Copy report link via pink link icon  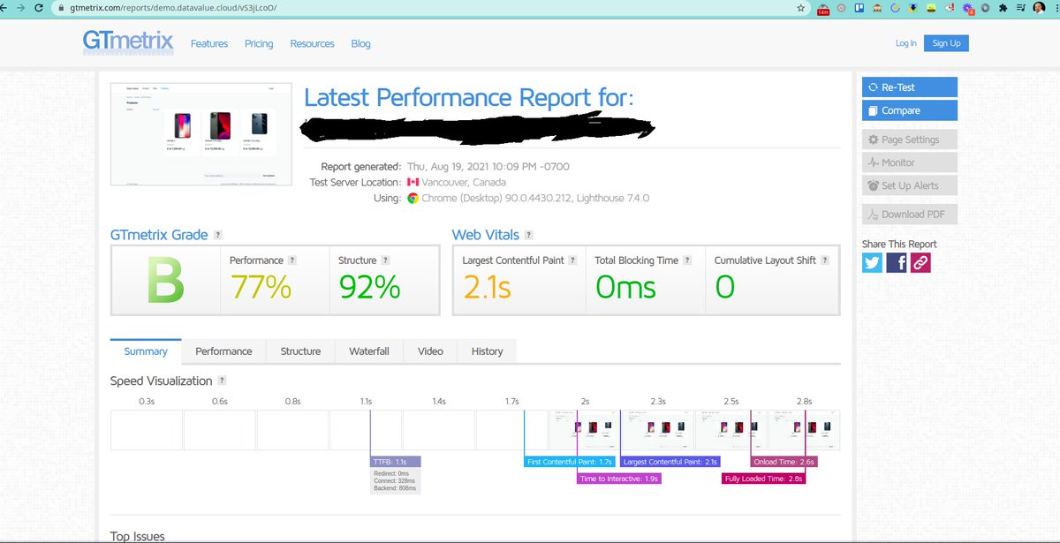click(x=920, y=262)
